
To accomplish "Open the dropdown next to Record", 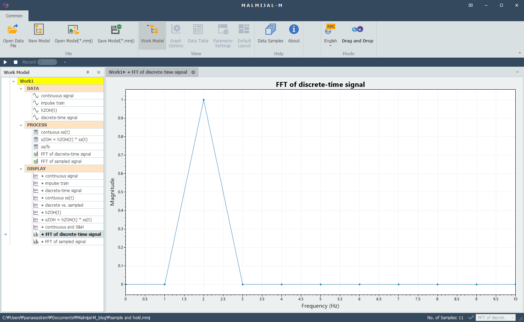I will [65, 62].
